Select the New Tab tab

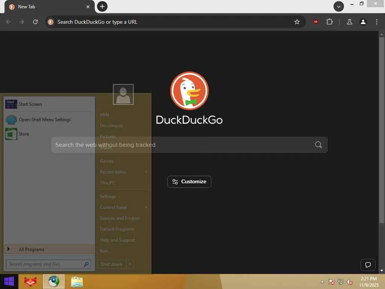point(49,7)
